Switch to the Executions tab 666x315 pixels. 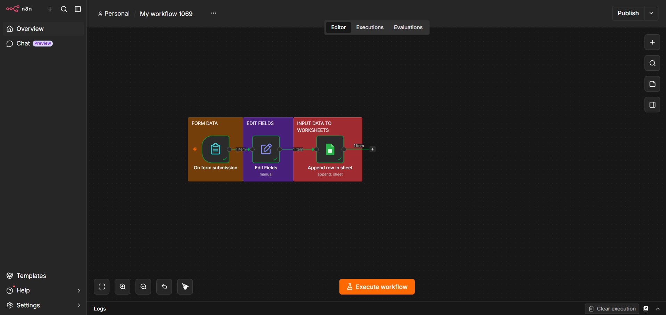[370, 27]
